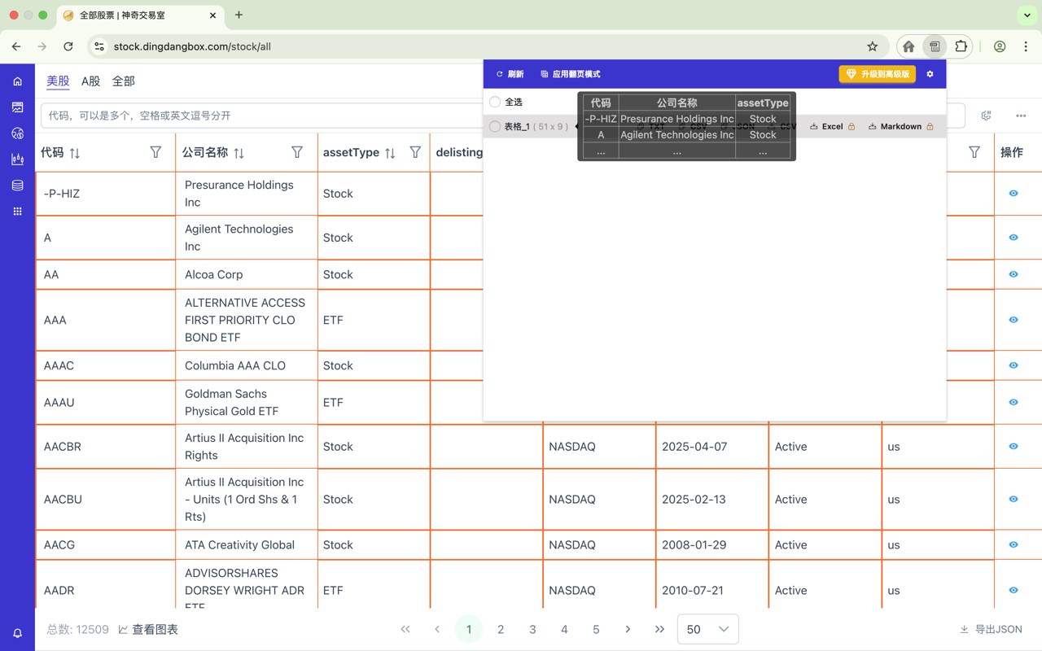Go to page 5 in pagination
The width and height of the screenshot is (1042, 651).
click(x=596, y=629)
